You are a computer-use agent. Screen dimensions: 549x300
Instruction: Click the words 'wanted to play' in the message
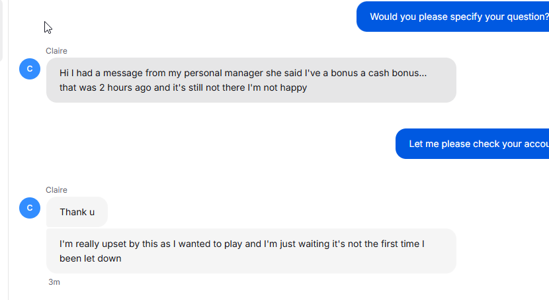pyautogui.click(x=210, y=244)
